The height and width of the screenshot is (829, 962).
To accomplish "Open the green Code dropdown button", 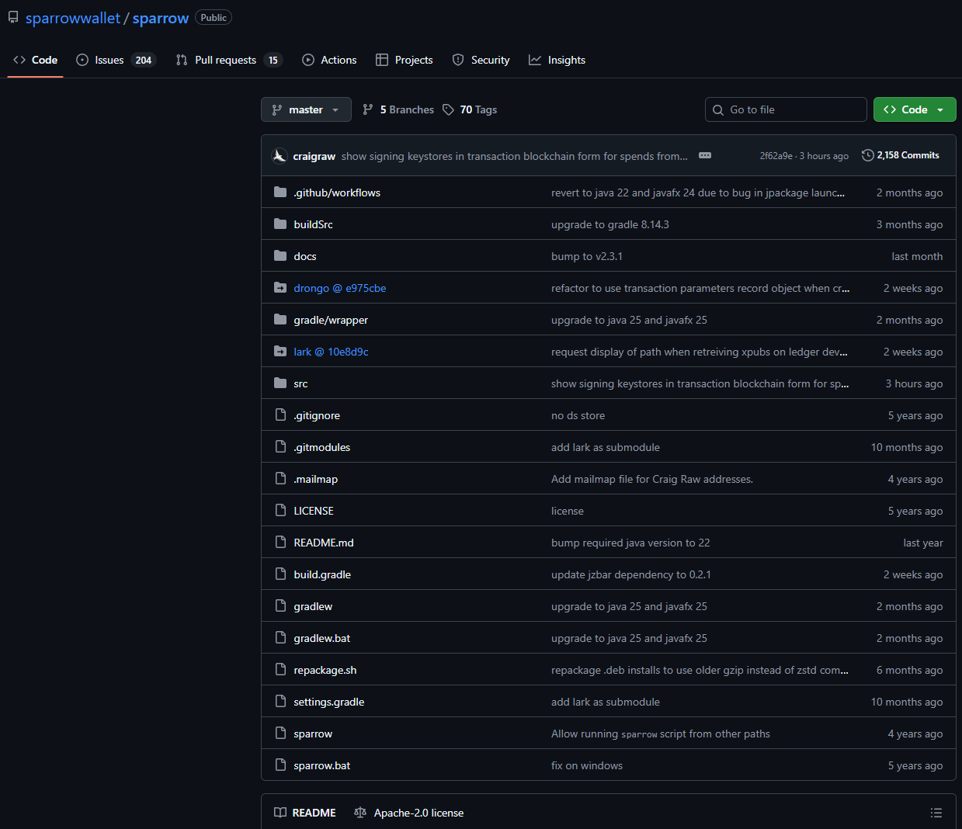I will click(914, 109).
